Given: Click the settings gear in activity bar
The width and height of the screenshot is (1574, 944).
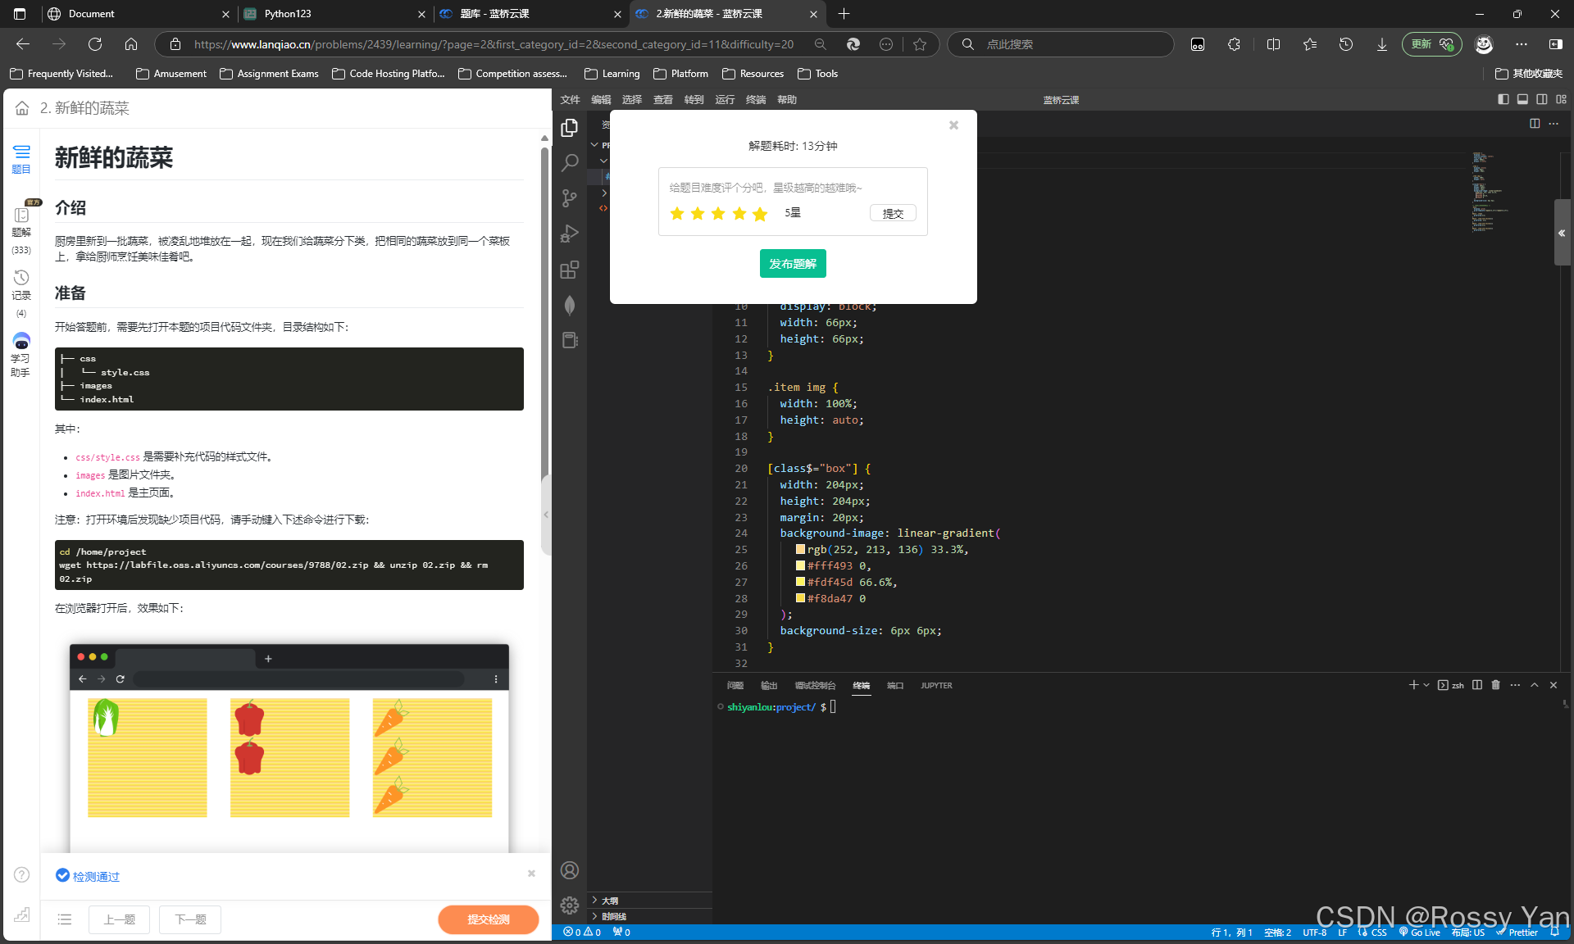Looking at the screenshot, I should 570,905.
